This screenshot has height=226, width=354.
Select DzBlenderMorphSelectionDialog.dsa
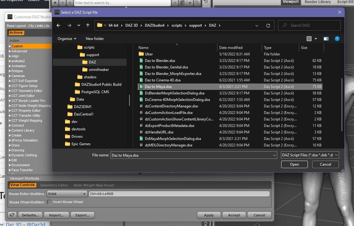coord(230,93)
